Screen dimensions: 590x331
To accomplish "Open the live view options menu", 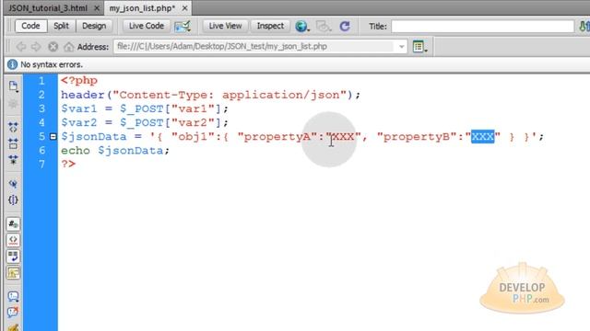I will (x=419, y=47).
